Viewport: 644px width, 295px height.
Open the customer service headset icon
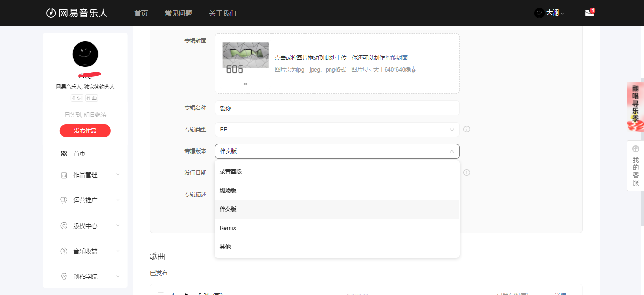tap(636, 148)
